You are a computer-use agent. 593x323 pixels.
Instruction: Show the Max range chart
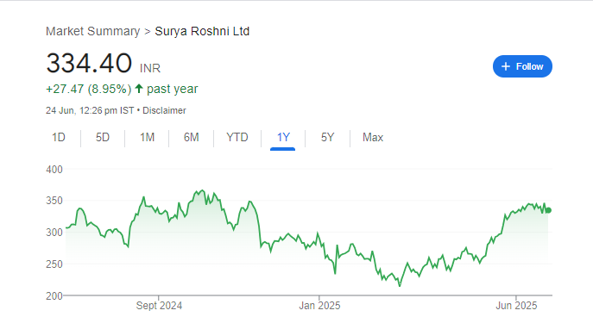coord(373,137)
